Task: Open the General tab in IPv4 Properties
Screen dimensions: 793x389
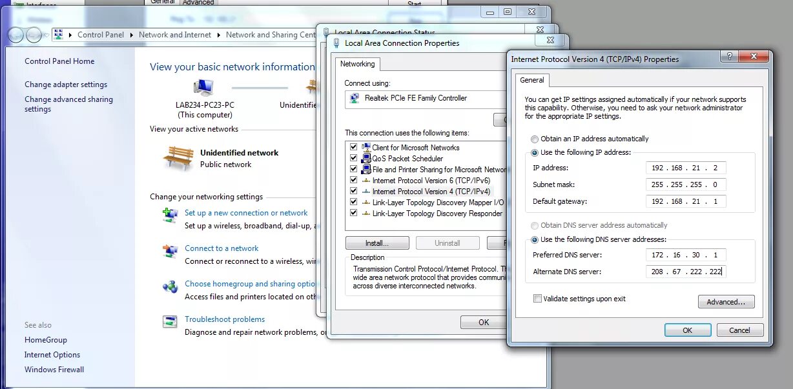Action: pyautogui.click(x=532, y=80)
